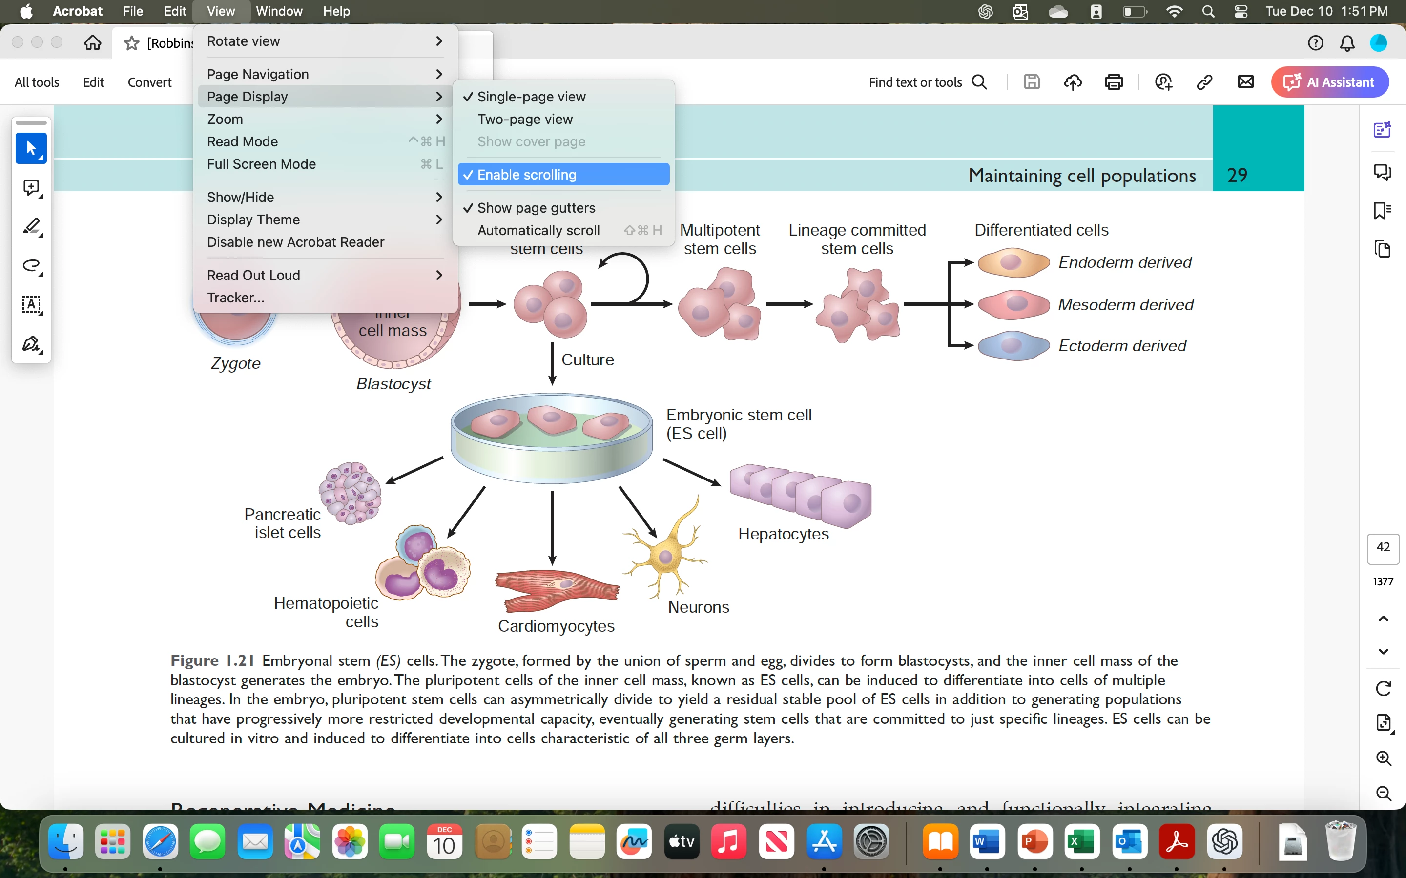Click the Add comment tool icon
This screenshot has width=1406, height=878.
point(31,188)
